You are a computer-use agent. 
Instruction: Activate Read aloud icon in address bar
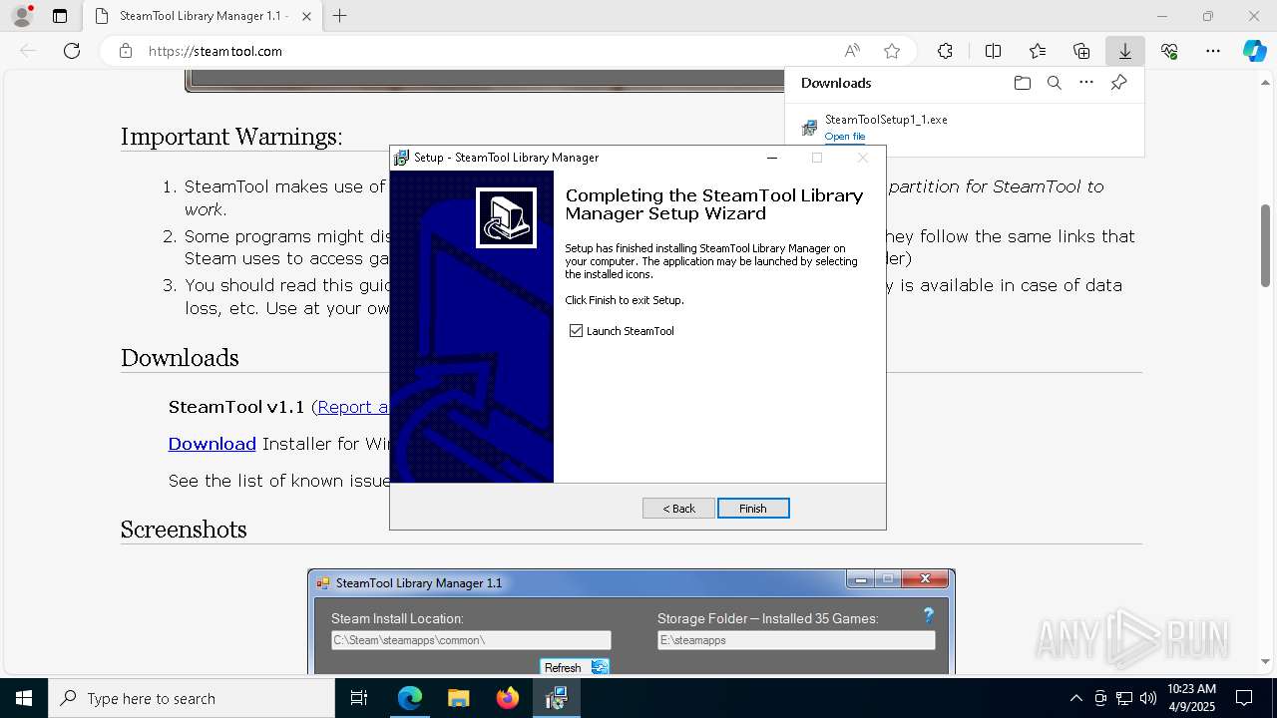point(852,51)
